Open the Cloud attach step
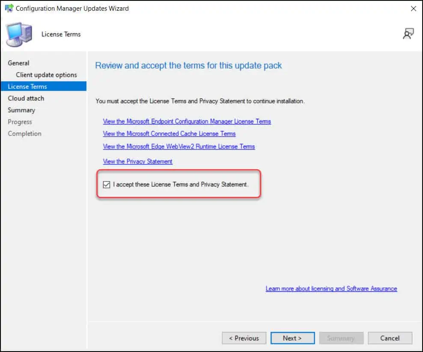 26,98
